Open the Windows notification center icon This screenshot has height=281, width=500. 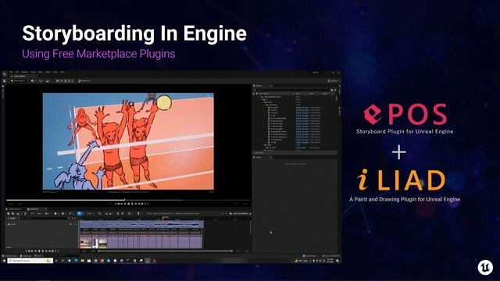click(x=337, y=261)
